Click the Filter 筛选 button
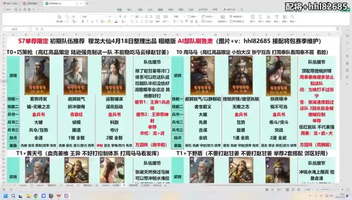The height and width of the screenshot is (200, 352). tap(277, 19)
